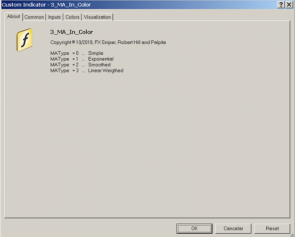This screenshot has height=237, width=295.
Task: Select the About tab
Action: pyautogui.click(x=13, y=17)
